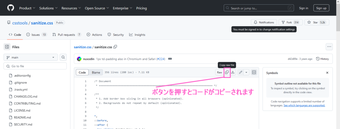
Task: Expand the Open Source menu
Action: click(97, 8)
